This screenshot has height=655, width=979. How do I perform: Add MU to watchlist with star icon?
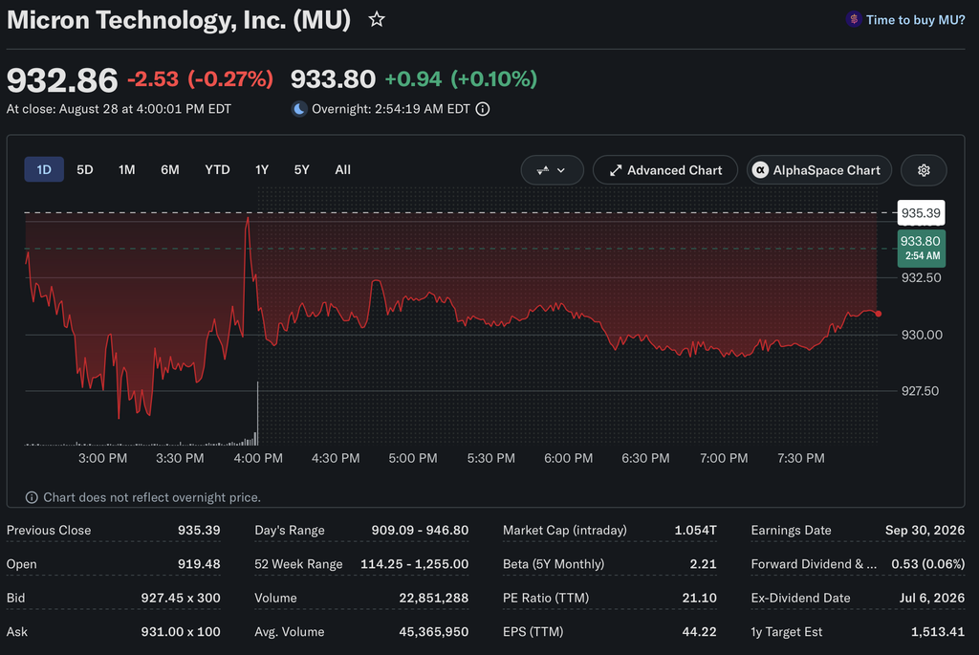377,19
